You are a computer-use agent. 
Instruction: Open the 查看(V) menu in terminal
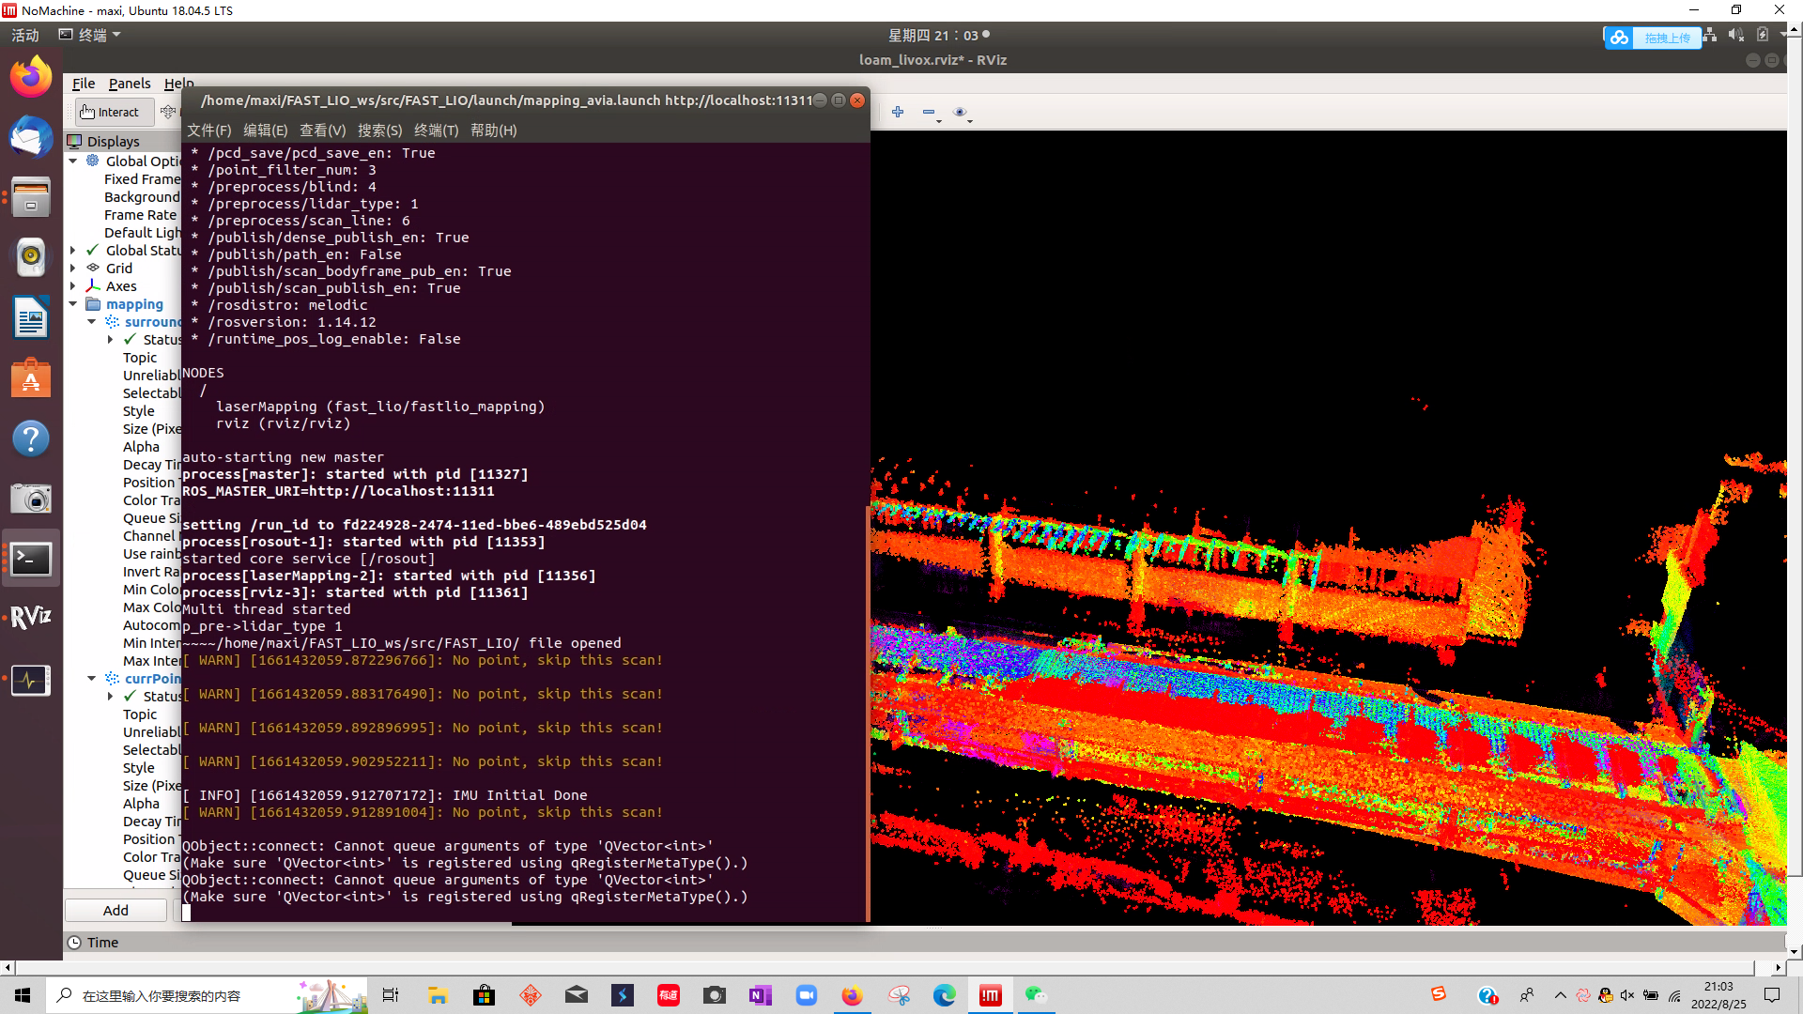point(322,131)
